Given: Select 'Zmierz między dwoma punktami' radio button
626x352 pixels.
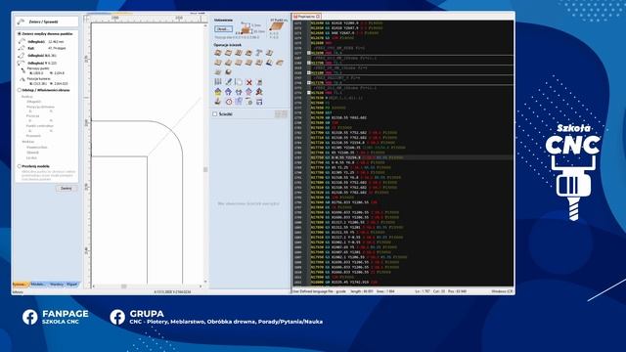Looking at the screenshot, I should pyautogui.click(x=20, y=34).
